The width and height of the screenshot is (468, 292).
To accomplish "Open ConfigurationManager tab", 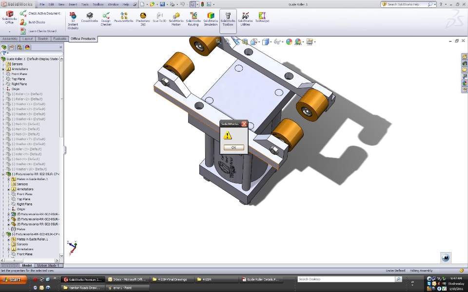I will click(x=19, y=47).
